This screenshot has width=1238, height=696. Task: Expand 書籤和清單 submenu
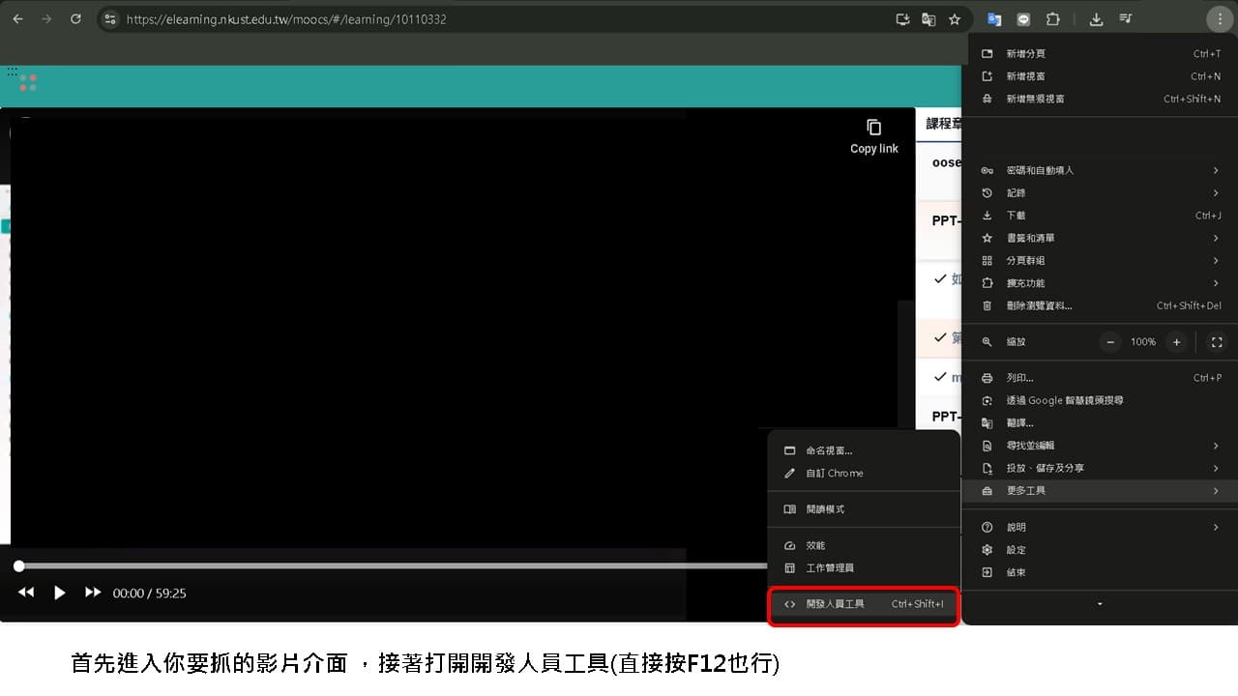tap(1101, 238)
